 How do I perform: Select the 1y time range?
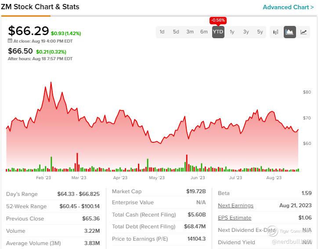coord(232,32)
